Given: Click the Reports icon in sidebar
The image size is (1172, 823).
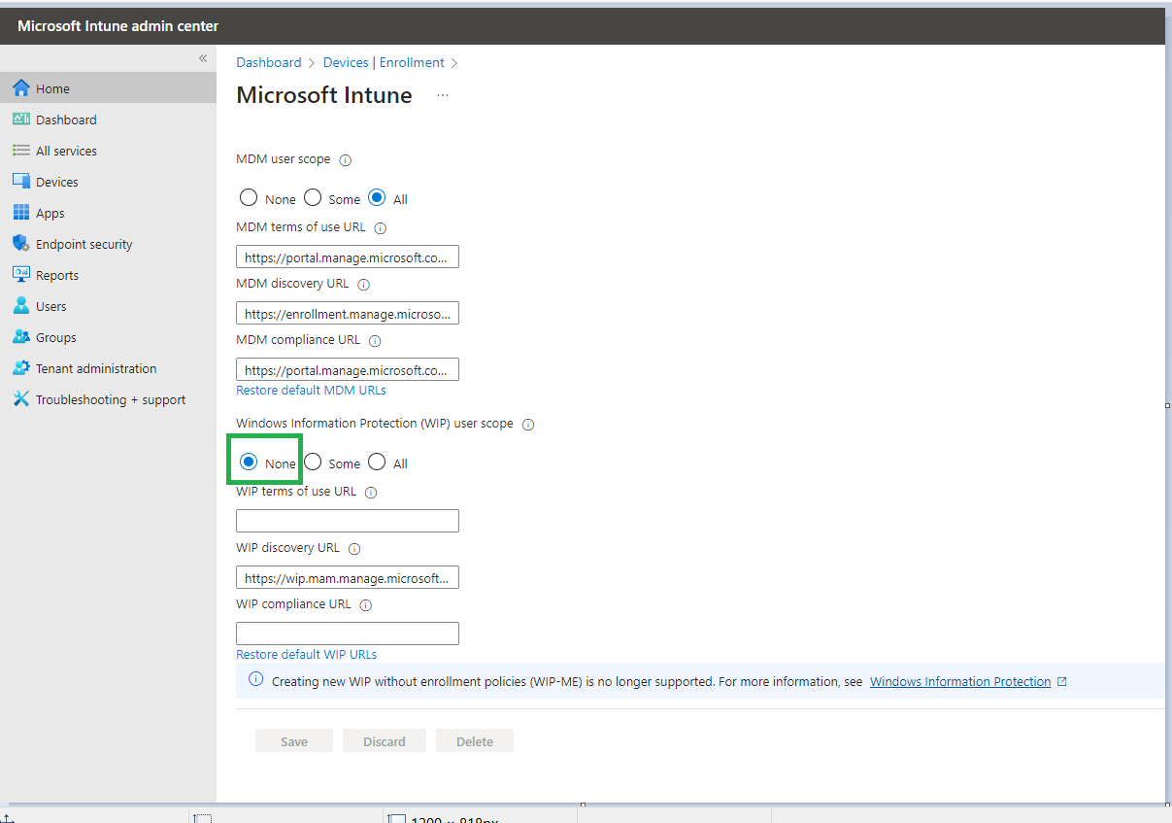Looking at the screenshot, I should 21,275.
